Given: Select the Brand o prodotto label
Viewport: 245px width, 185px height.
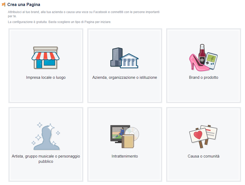Looking at the screenshot, I should click(203, 77).
